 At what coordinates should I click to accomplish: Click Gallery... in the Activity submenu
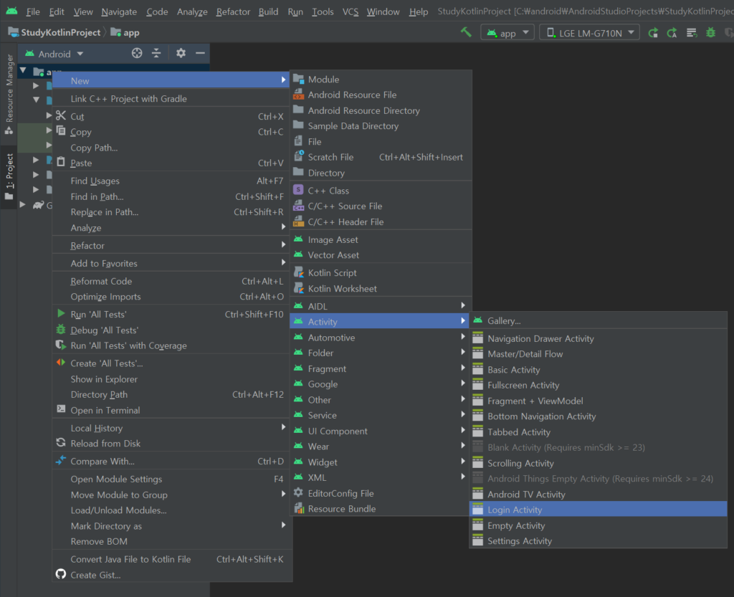point(504,320)
